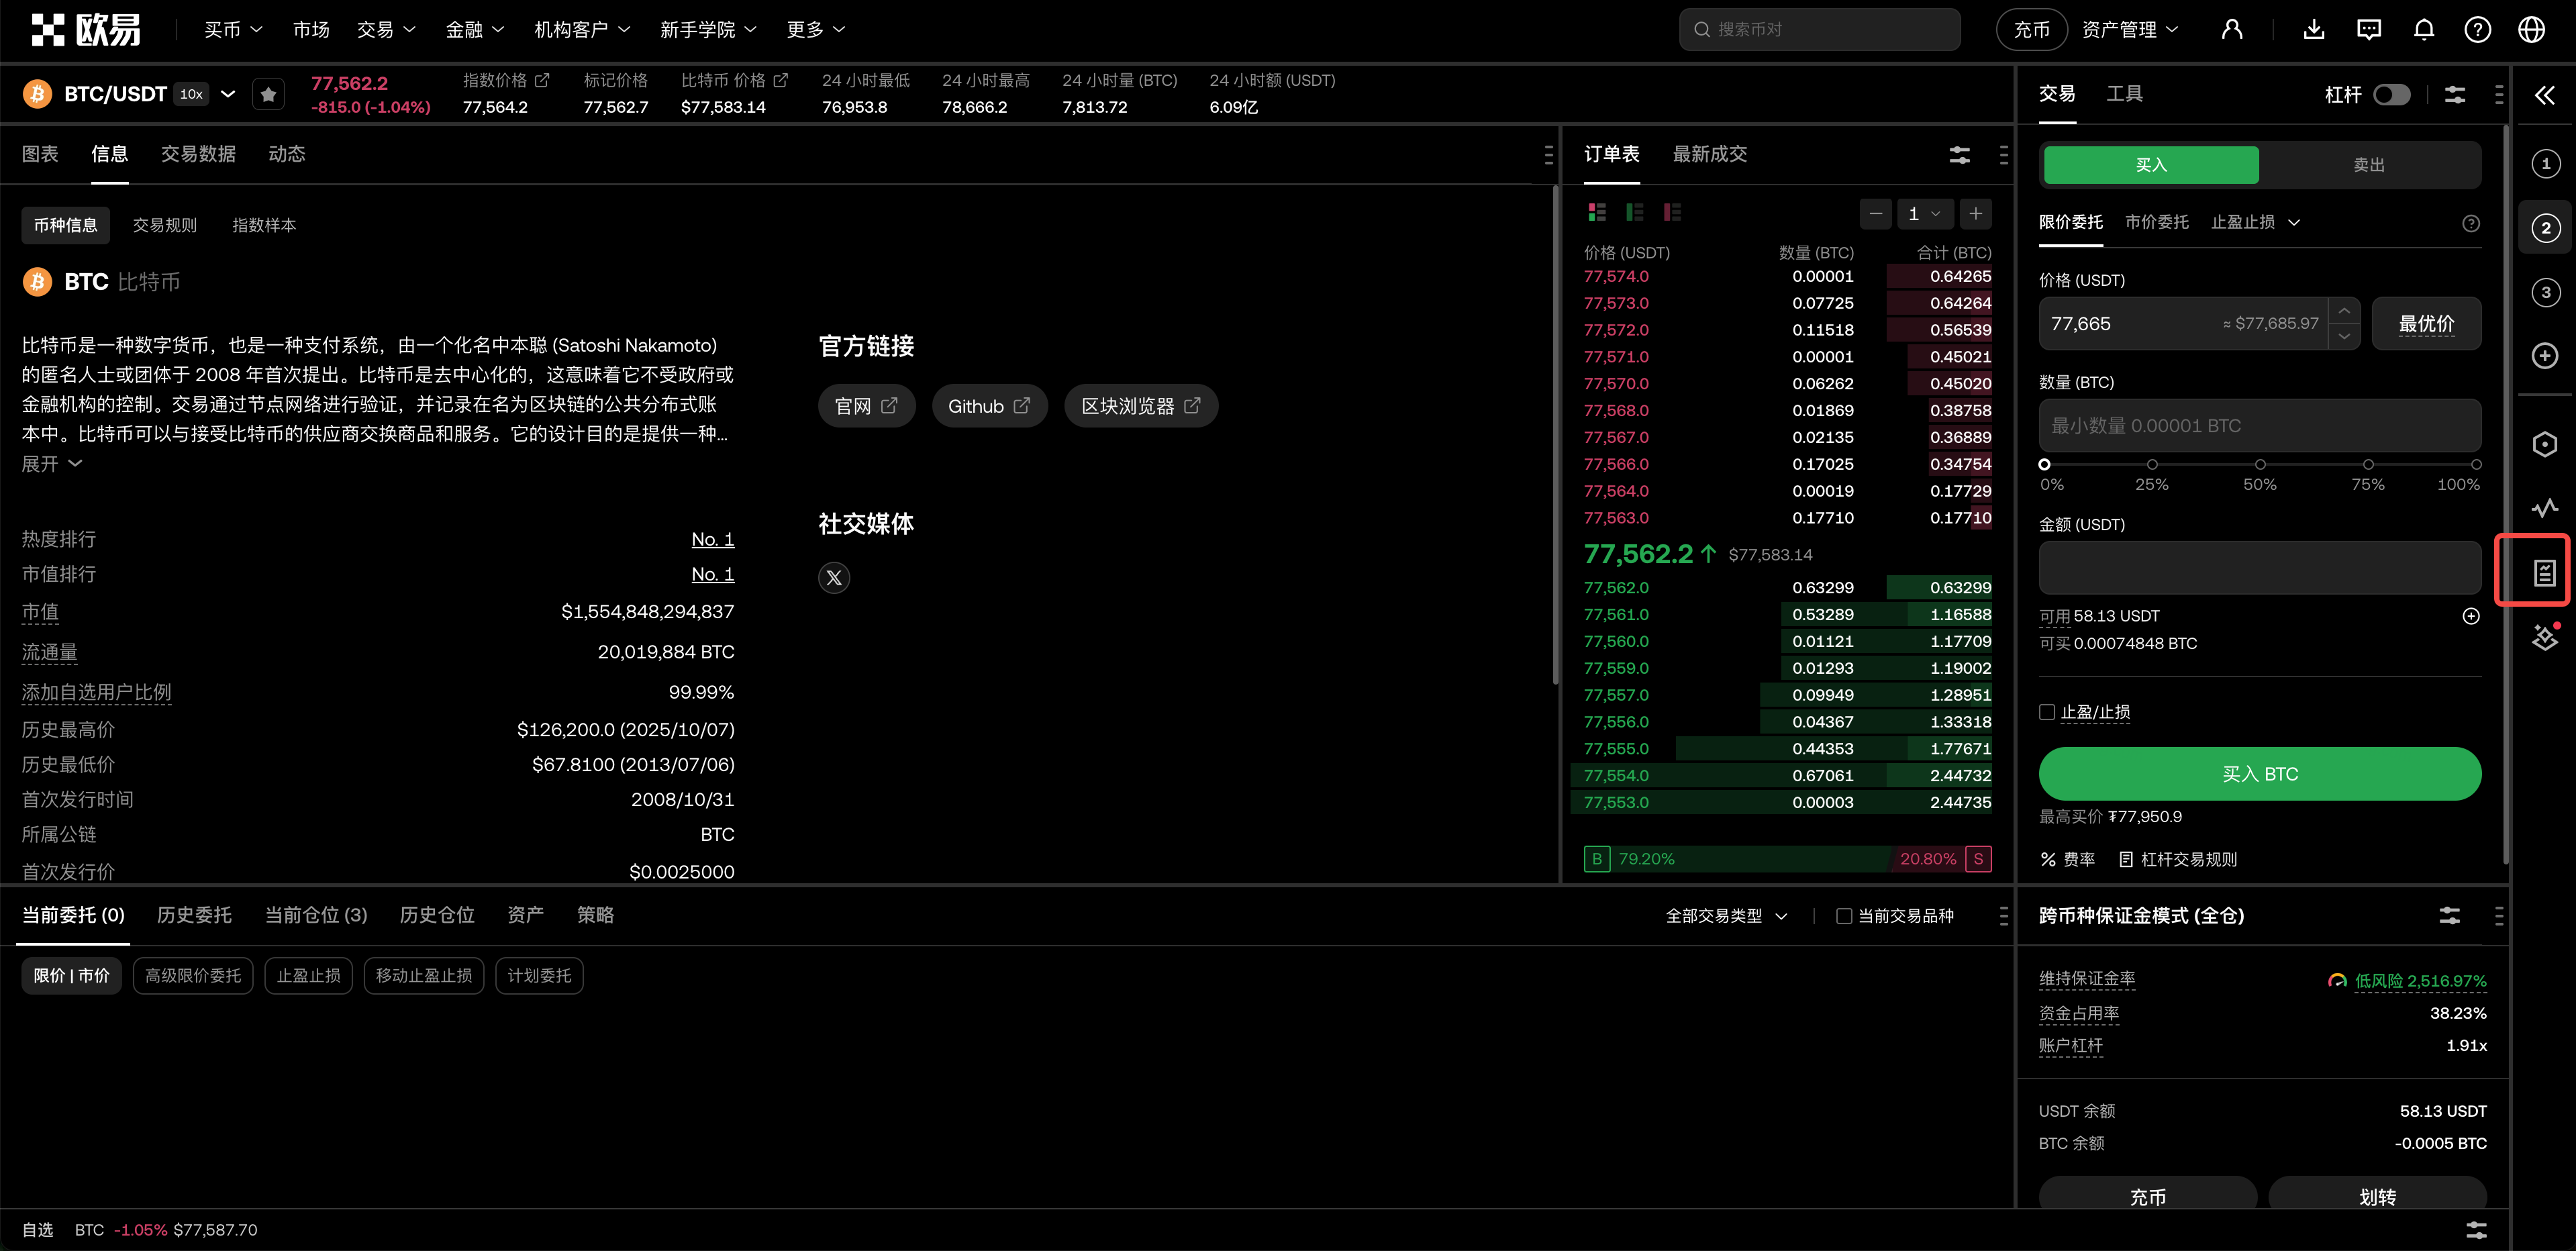Viewport: 2576px width, 1251px height.
Task: Open the notifications bell
Action: coord(2424,30)
